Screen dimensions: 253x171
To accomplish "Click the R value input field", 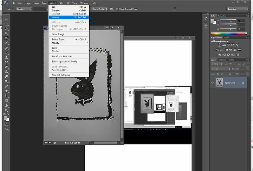I will tap(241, 21).
